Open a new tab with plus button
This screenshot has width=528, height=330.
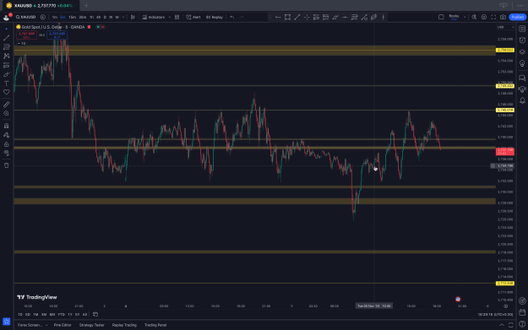(x=86, y=5)
